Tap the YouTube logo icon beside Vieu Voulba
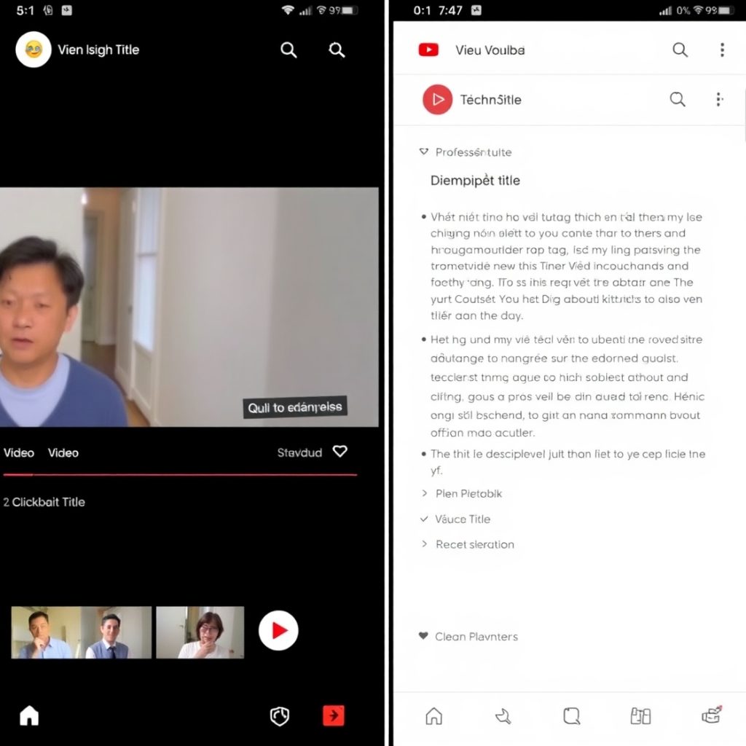The height and width of the screenshot is (746, 746). pos(428,50)
